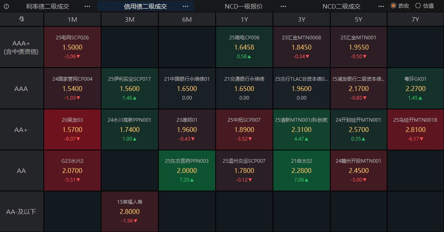Select the 估值 radio button
Screen dimensions: 444x232
(418, 6)
